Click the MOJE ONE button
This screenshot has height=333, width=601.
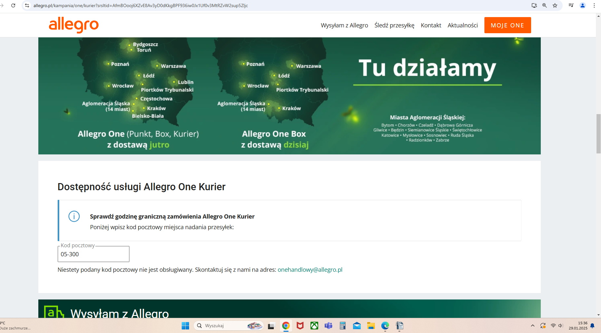tap(508, 25)
